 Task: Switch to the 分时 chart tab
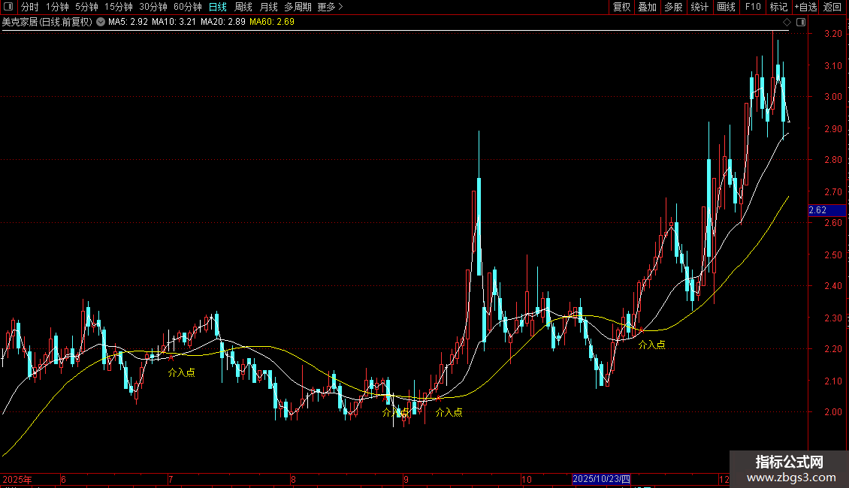point(30,7)
